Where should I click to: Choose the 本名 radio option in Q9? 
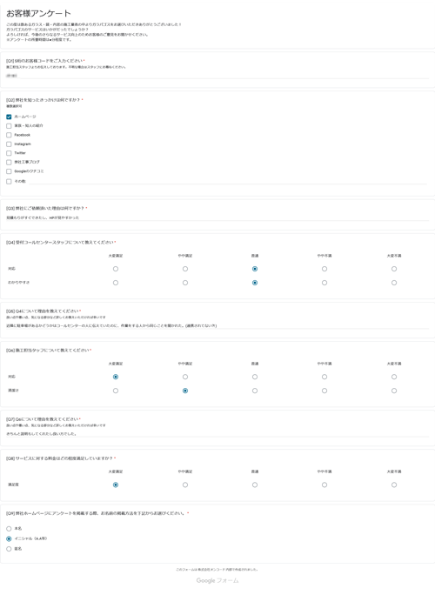click(x=9, y=529)
